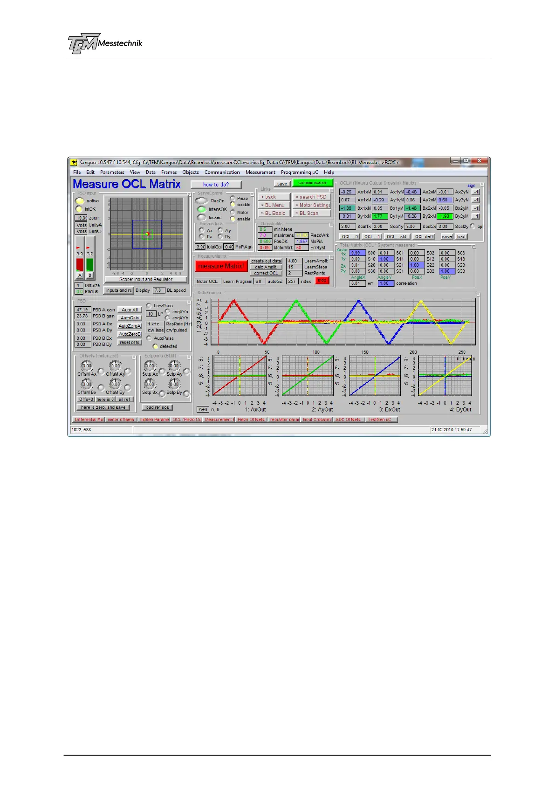Click the active LED indicator in PSD input
Image resolution: width=555 pixels, height=785 pixels.
(x=79, y=201)
